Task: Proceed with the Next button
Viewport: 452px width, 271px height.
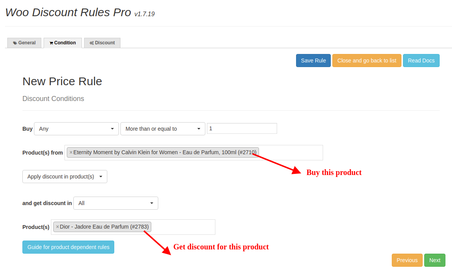Action: coord(435,260)
